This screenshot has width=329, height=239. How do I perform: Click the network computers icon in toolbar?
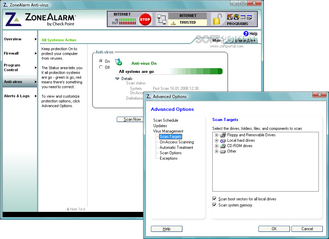point(162,19)
